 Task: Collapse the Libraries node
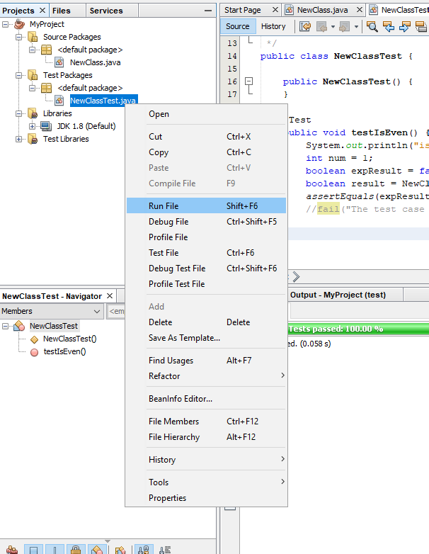[x=18, y=113]
